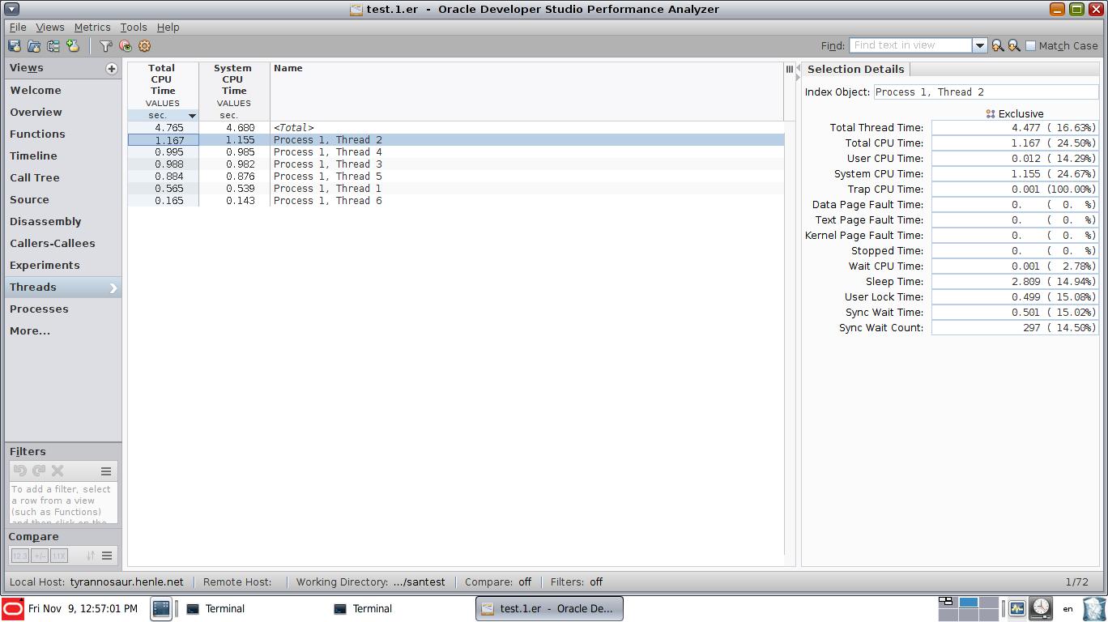Switch to the Timeline view

pyautogui.click(x=63, y=156)
